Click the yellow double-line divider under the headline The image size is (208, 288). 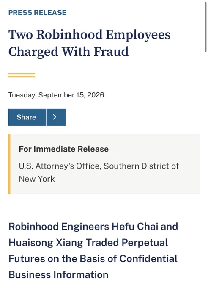pos(22,75)
